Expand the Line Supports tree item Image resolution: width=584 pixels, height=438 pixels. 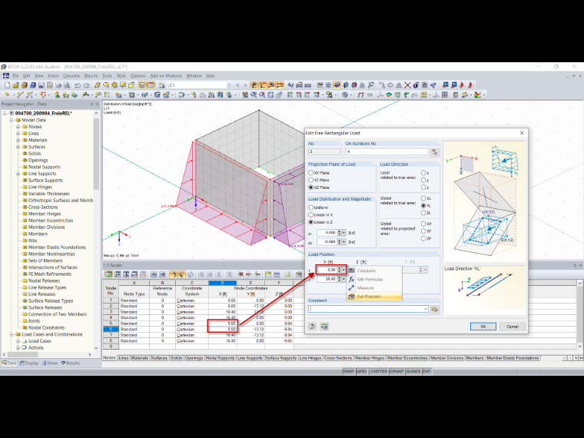tap(18, 174)
